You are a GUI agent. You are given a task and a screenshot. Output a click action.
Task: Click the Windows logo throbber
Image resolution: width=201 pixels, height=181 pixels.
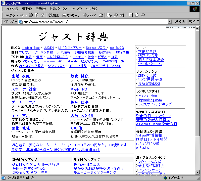[194, 9]
